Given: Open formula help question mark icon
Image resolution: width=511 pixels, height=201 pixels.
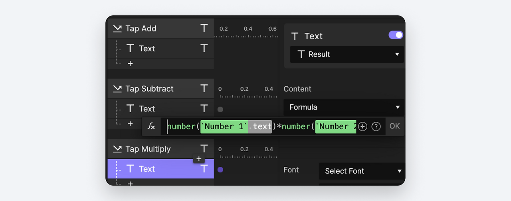Looking at the screenshot, I should (376, 127).
